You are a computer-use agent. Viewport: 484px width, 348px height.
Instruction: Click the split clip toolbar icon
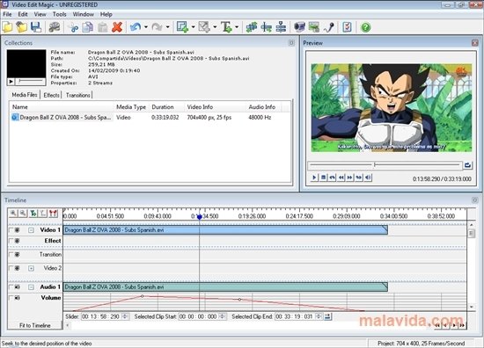tap(266, 27)
